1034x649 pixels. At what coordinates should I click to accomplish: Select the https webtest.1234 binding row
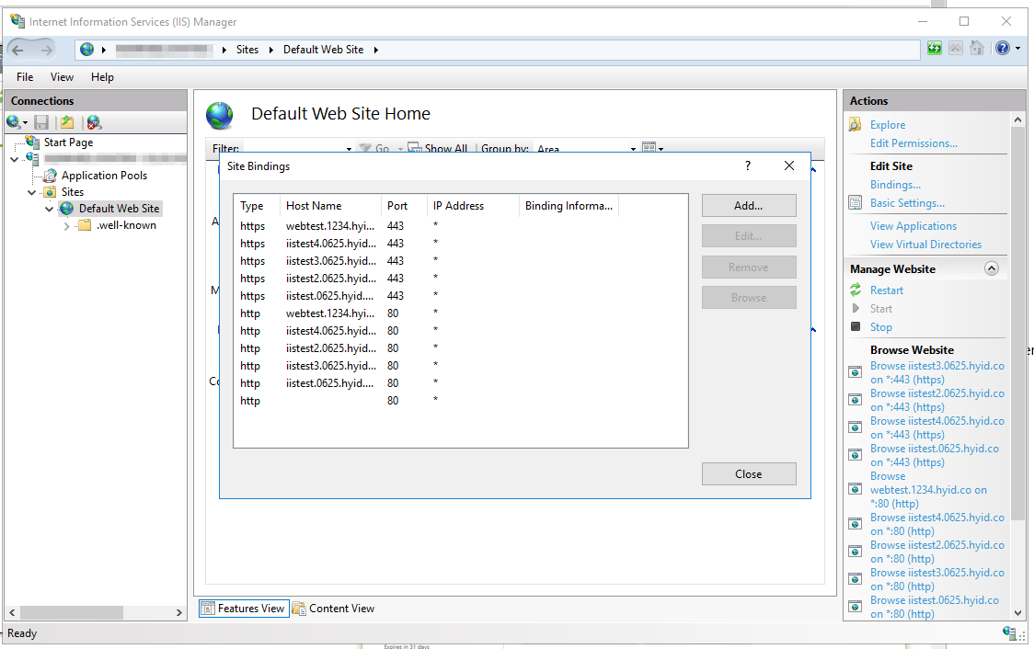[460, 226]
